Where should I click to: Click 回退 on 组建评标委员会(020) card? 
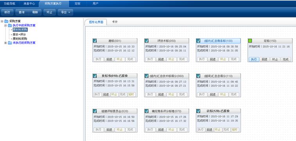[109, 130]
